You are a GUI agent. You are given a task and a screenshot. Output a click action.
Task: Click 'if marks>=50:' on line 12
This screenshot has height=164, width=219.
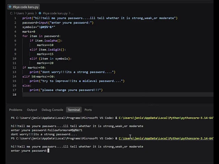coord(34,68)
